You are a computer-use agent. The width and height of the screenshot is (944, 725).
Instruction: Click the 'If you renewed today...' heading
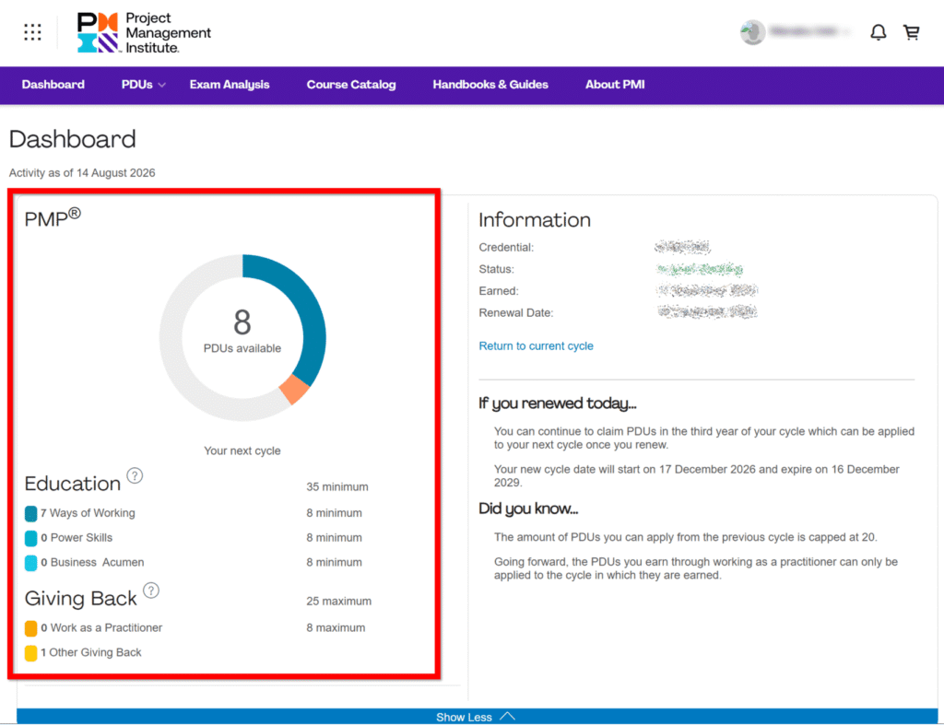pyautogui.click(x=558, y=403)
